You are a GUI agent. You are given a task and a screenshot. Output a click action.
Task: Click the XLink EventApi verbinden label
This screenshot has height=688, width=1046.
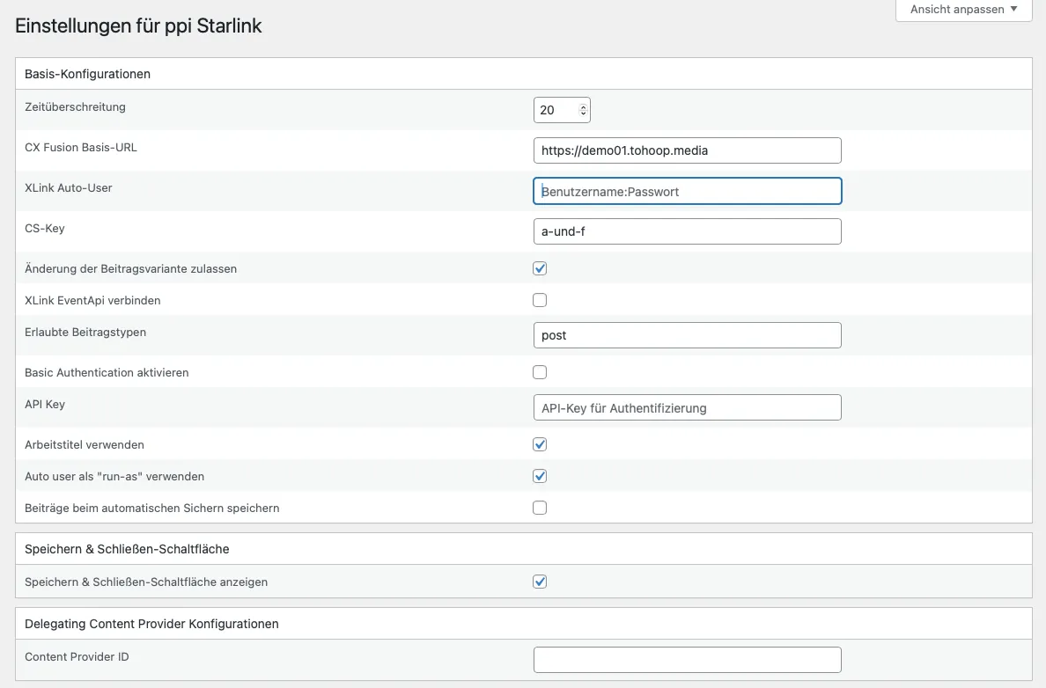[92, 301]
